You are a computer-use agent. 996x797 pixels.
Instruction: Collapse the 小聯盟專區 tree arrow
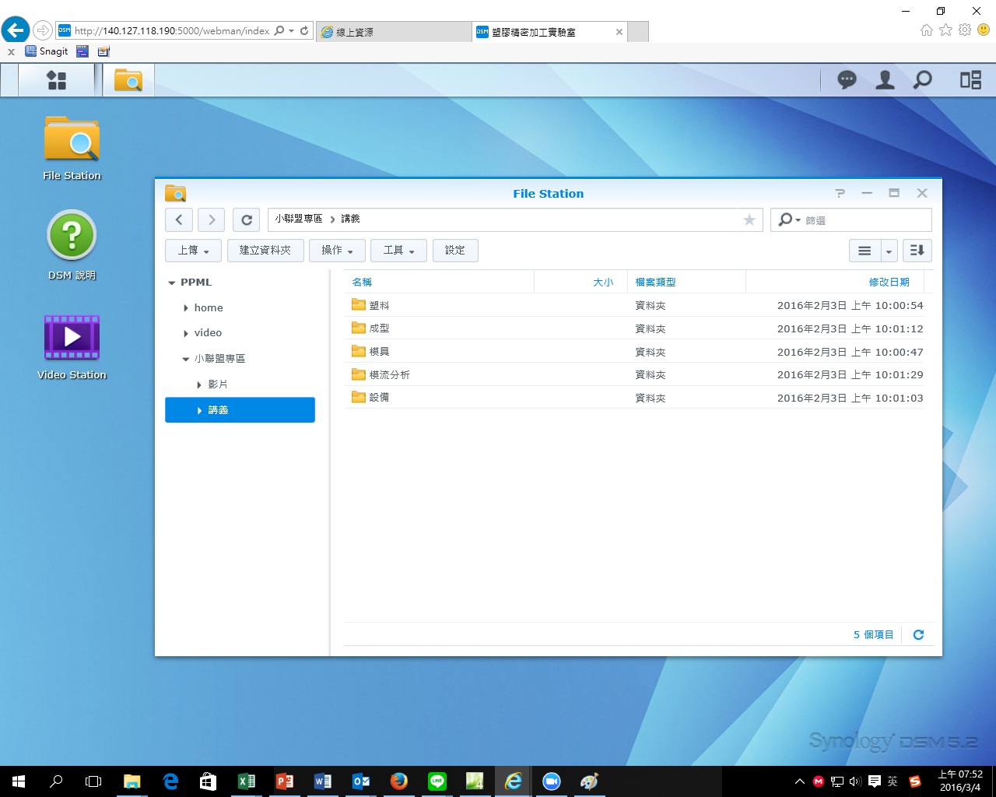[186, 360]
